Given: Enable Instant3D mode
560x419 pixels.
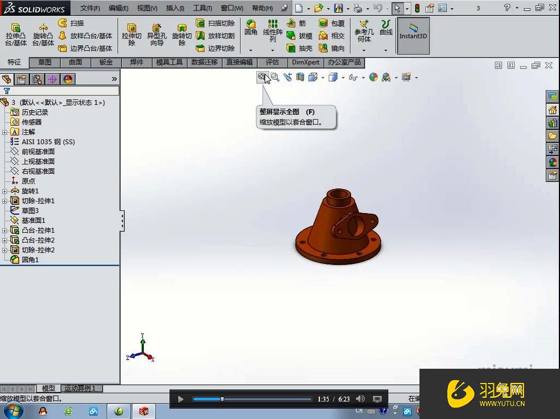Looking at the screenshot, I should click(413, 36).
